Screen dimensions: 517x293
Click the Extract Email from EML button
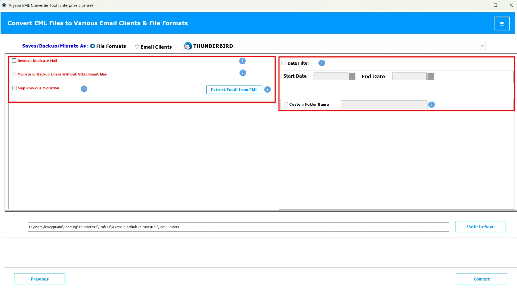click(x=234, y=90)
